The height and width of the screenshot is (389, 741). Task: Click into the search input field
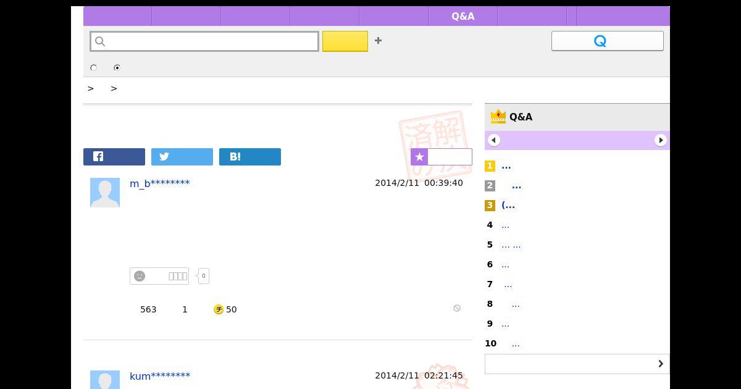click(x=204, y=41)
